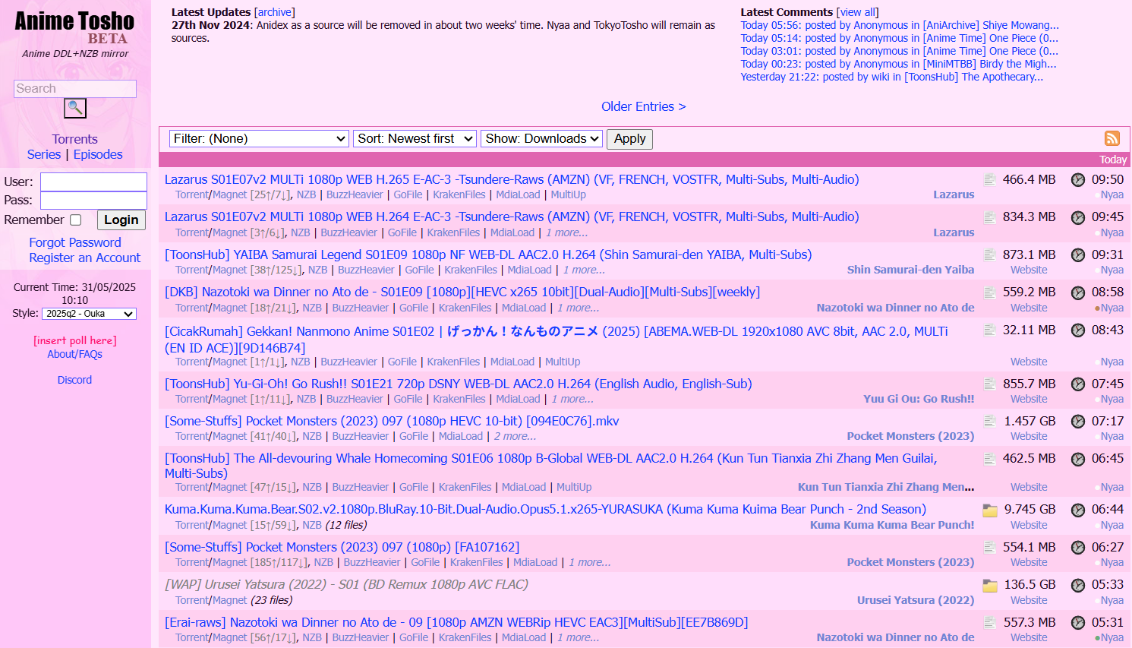Open MultiUp link for CicakRumah Gekkan entry

click(x=563, y=362)
